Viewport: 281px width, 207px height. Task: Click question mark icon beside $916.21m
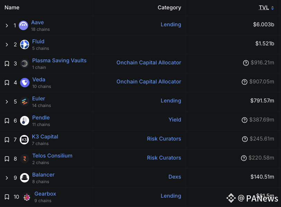(246, 63)
